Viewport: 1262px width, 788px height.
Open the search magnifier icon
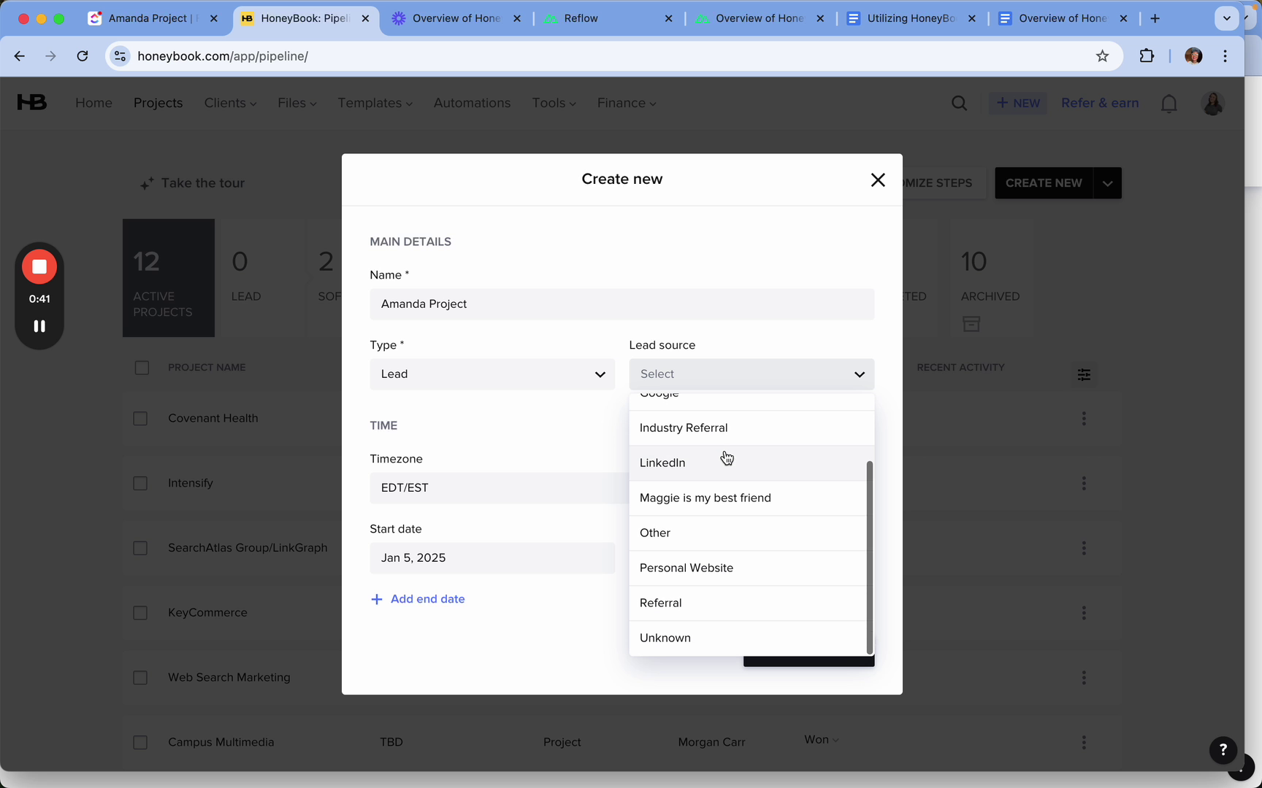click(x=960, y=104)
